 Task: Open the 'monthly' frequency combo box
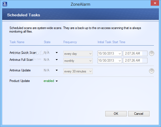[x=78, y=61]
